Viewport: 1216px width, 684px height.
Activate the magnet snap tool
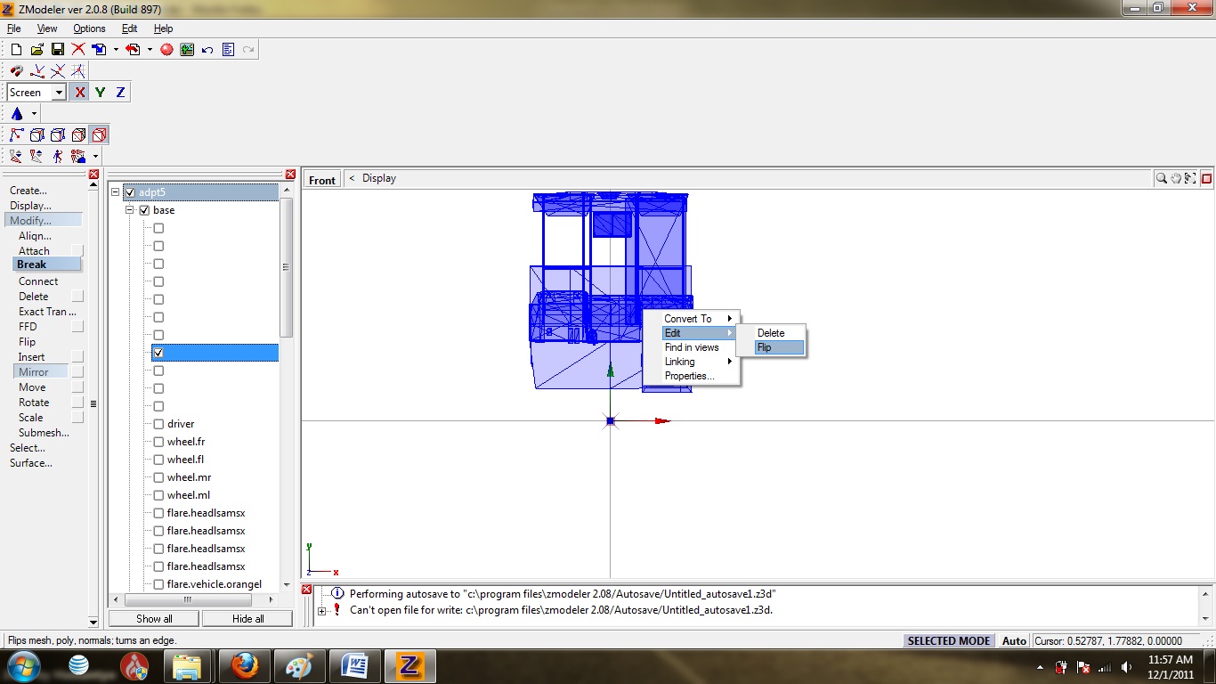[16, 70]
